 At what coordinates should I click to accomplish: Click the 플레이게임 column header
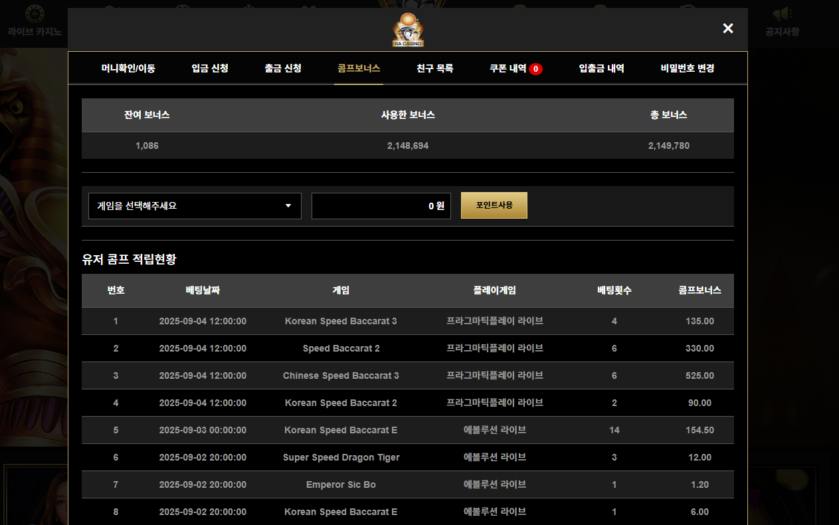point(495,290)
